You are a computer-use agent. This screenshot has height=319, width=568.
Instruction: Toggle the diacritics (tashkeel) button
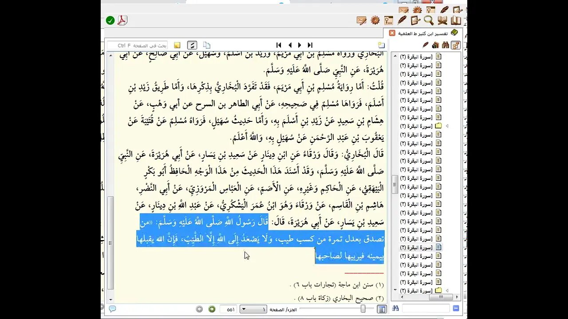coord(192,45)
